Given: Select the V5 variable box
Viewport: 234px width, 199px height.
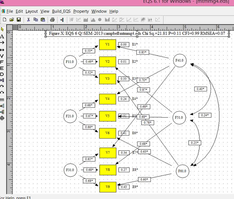Looking at the screenshot, I should tap(108, 116).
